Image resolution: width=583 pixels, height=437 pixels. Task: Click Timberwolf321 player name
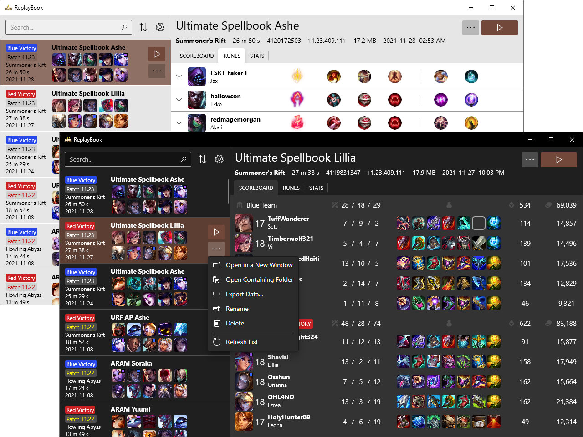(x=290, y=239)
